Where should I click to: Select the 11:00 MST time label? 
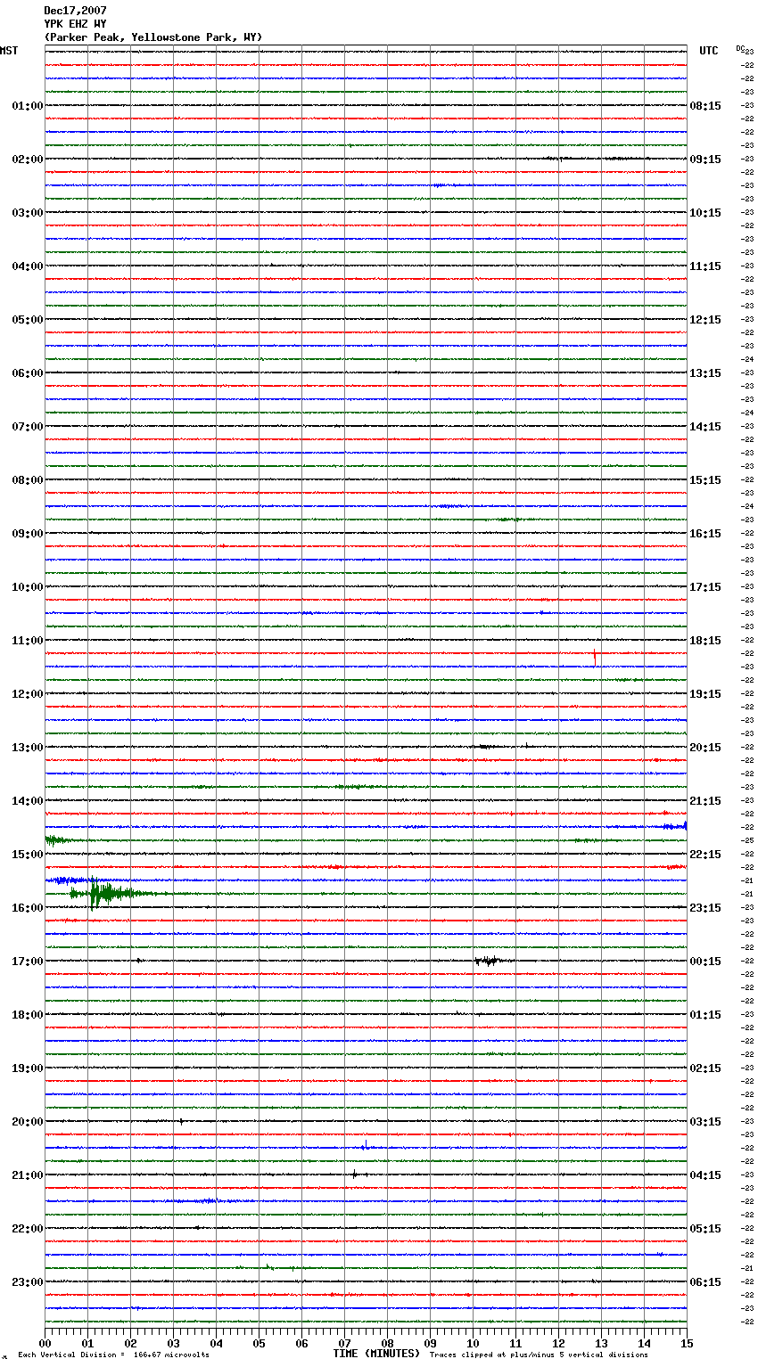click(27, 641)
